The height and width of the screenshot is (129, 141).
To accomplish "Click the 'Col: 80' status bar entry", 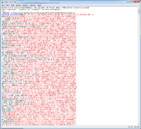I will point(137,127).
